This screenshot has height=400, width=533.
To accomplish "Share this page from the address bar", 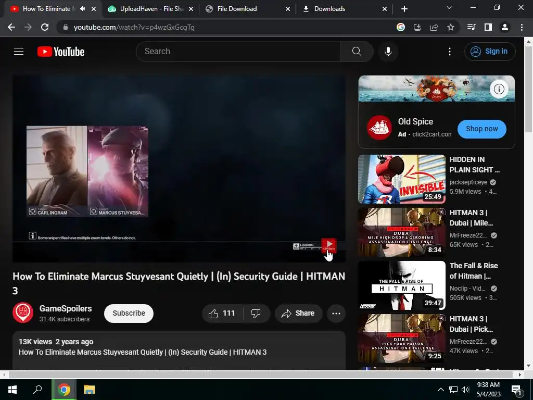I will [434, 27].
